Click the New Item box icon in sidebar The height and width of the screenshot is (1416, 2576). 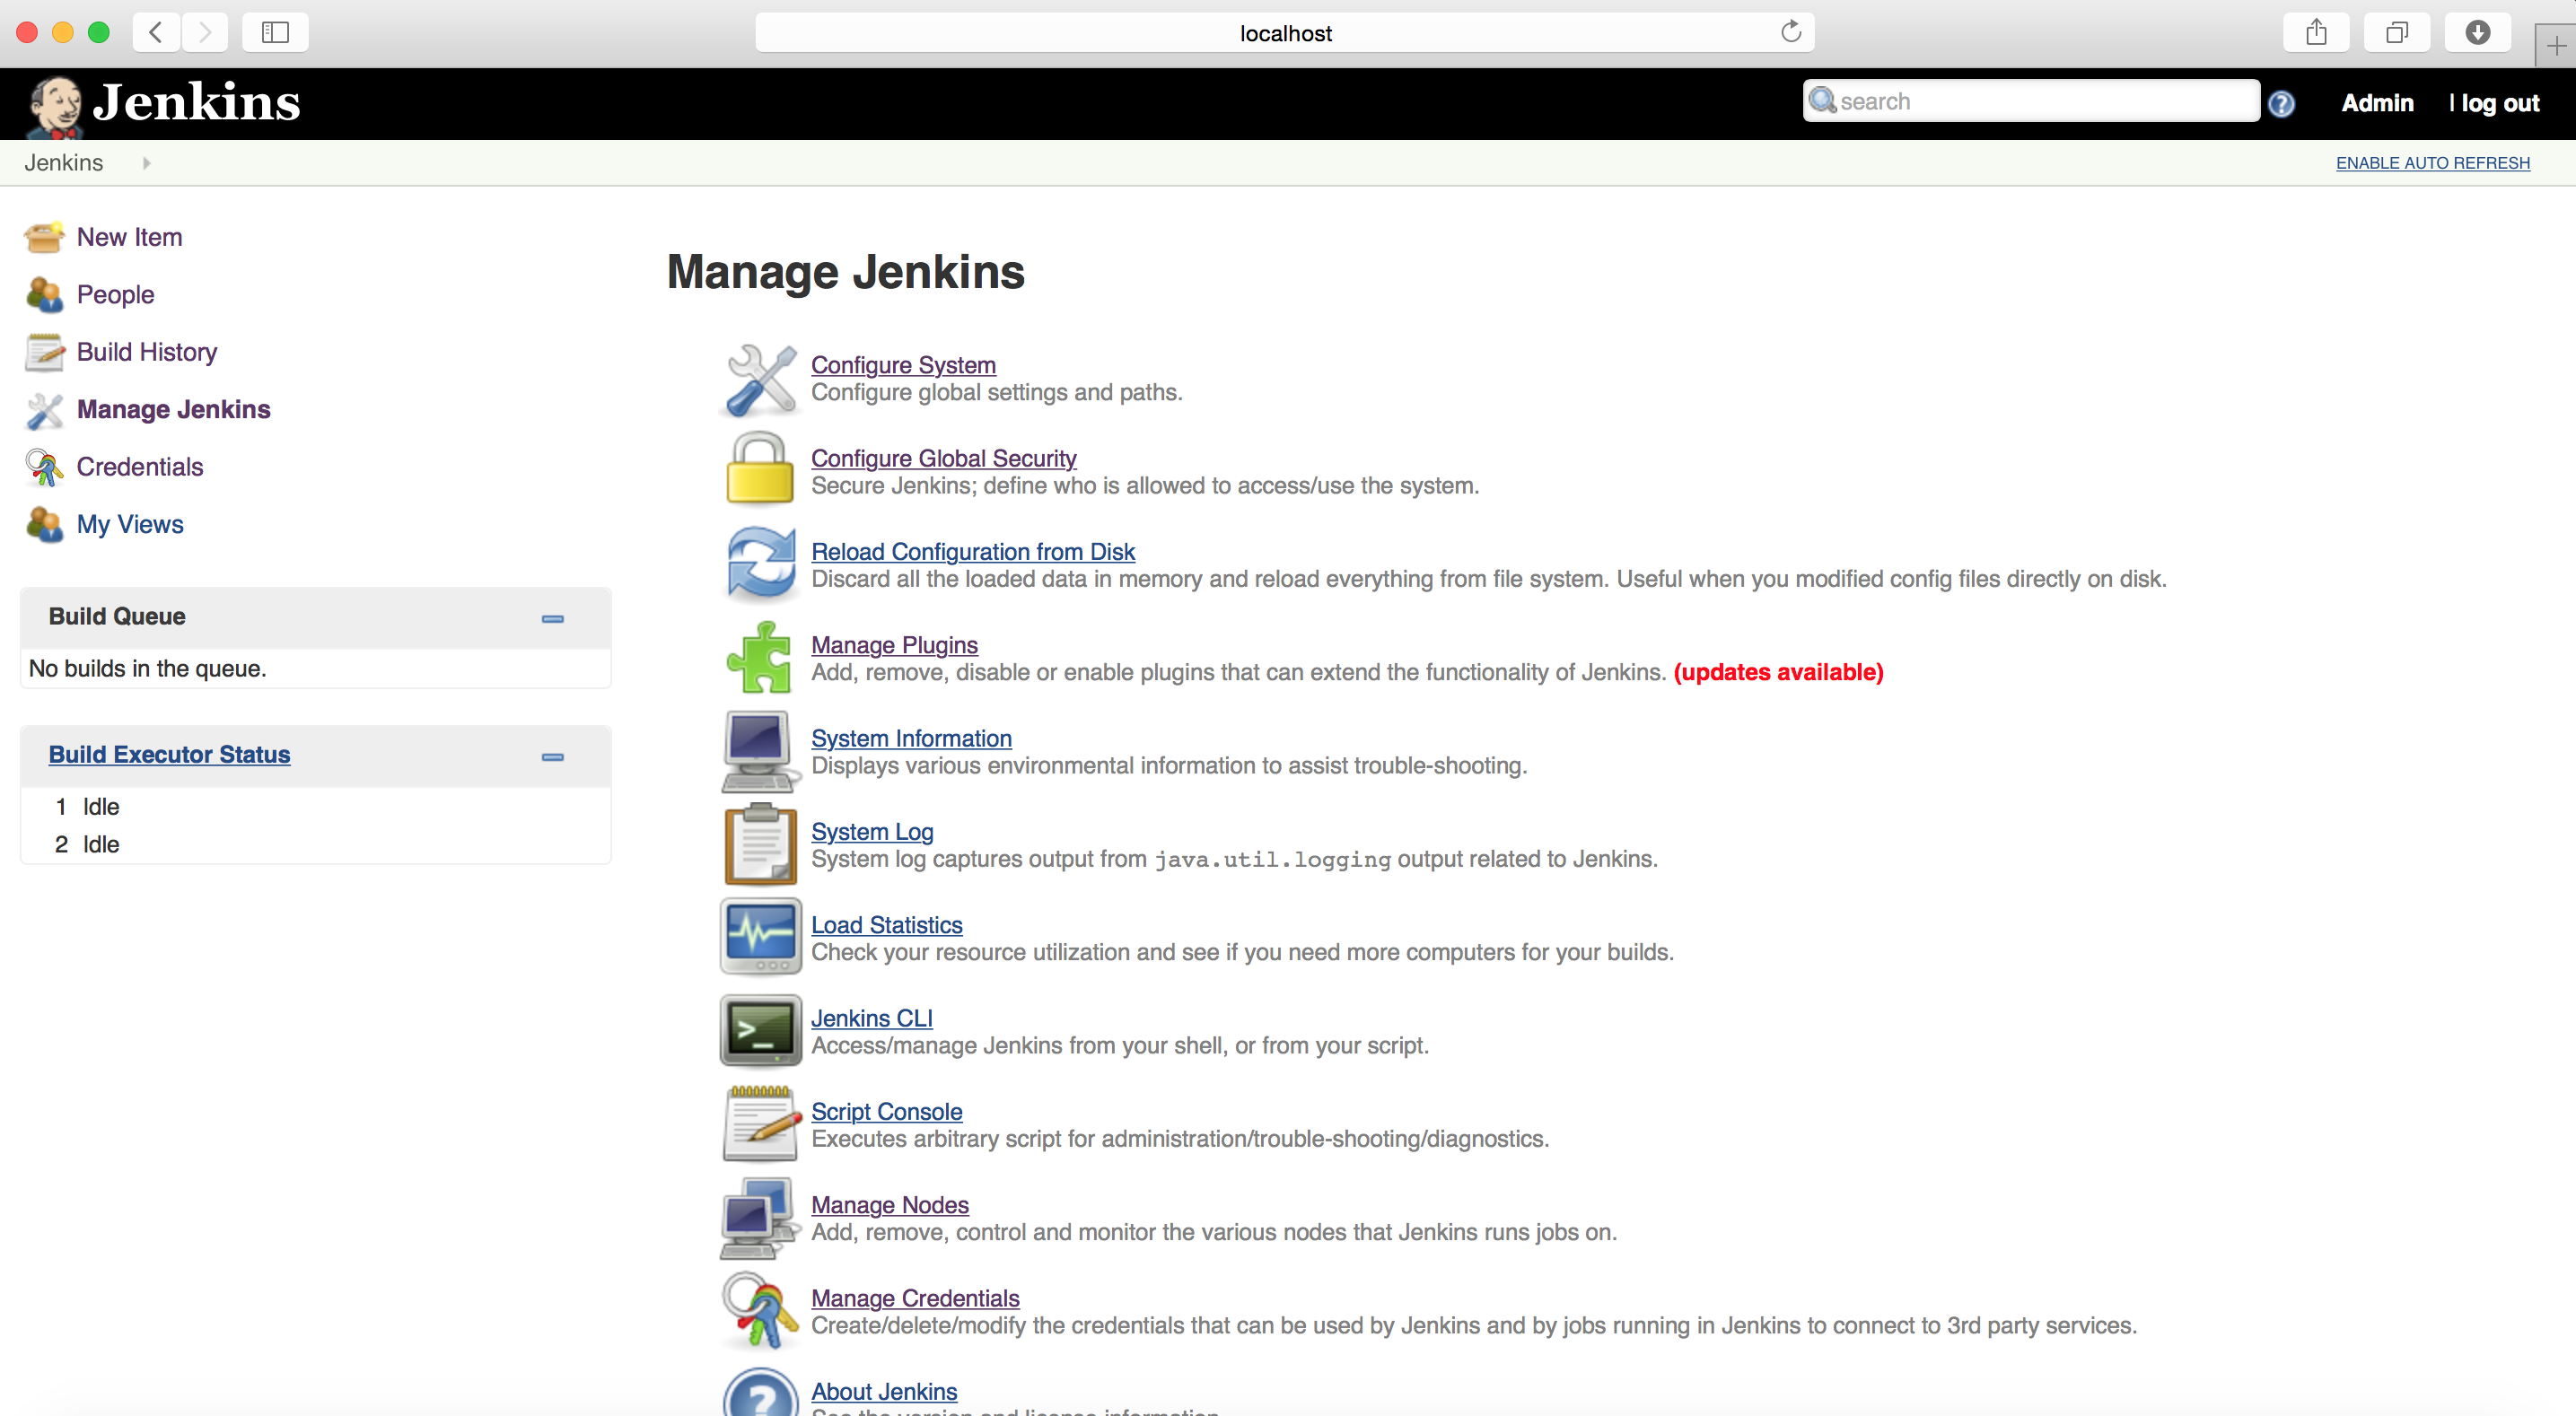pyautogui.click(x=45, y=238)
